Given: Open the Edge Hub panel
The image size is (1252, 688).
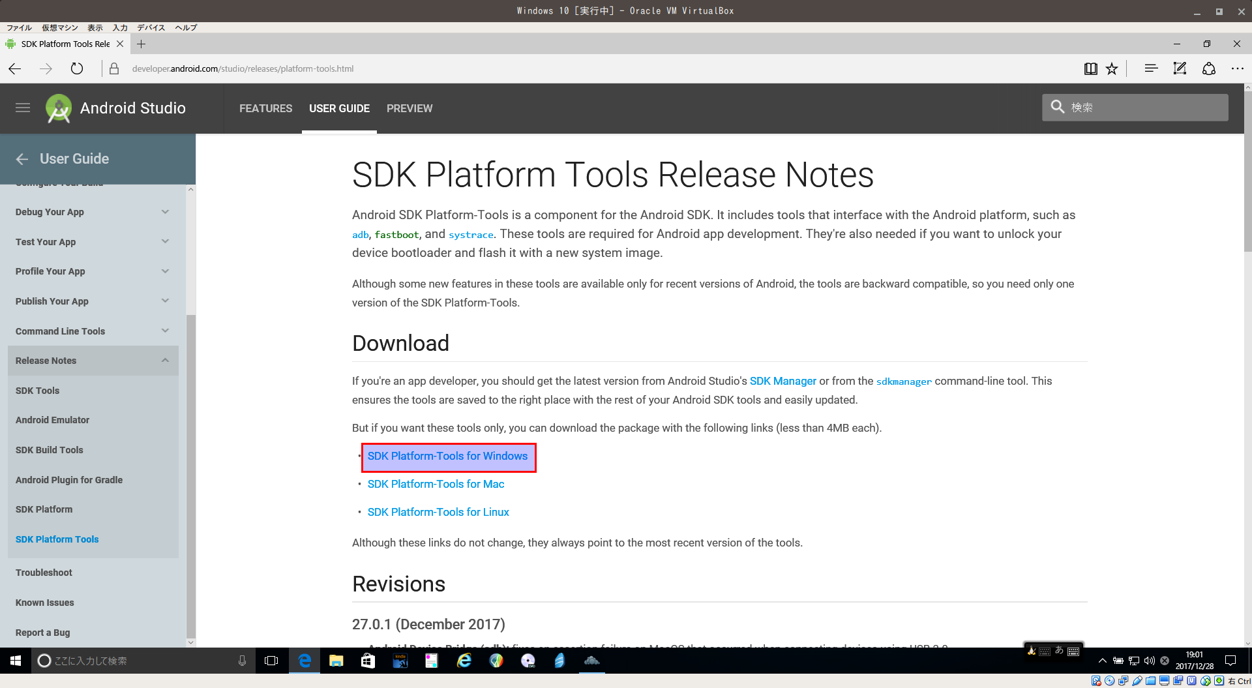Looking at the screenshot, I should click(x=1151, y=68).
